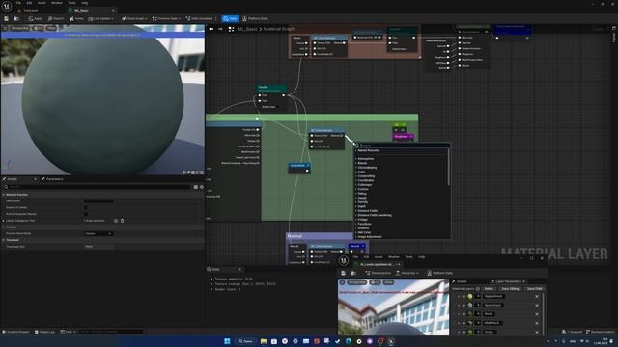
Task: Toggle visibility eye of first material layer
Action: 463,296
